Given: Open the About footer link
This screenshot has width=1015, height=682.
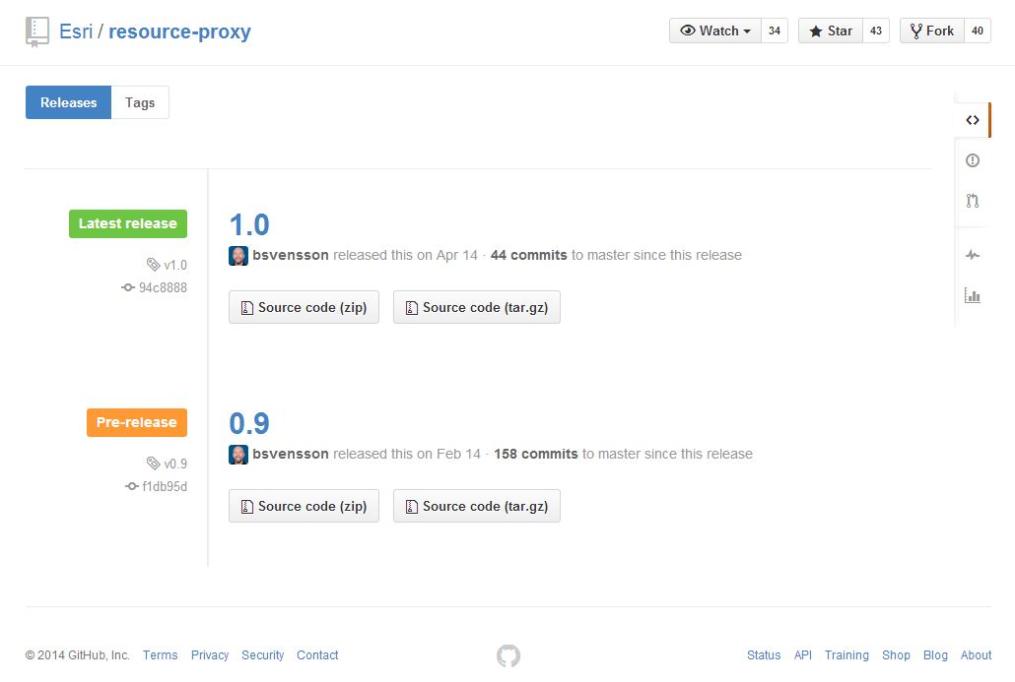Looking at the screenshot, I should pos(977,654).
